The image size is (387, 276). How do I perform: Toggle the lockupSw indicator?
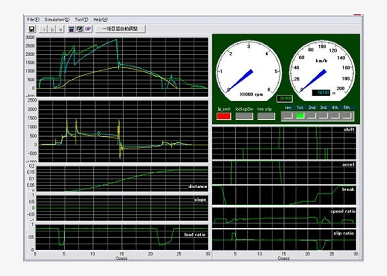244,116
